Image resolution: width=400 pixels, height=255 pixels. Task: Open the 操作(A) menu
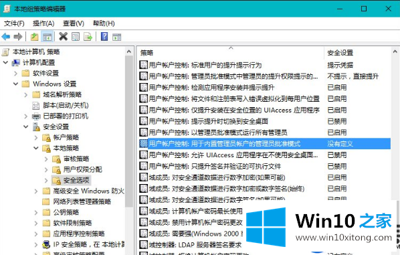[x=43, y=23]
